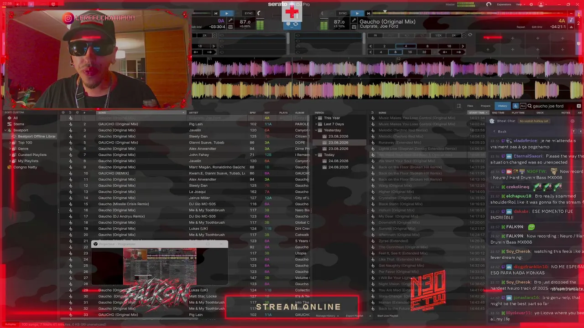This screenshot has width=584, height=328.
Task: Toggle the ALL search filter button
Action: [x=522, y=106]
